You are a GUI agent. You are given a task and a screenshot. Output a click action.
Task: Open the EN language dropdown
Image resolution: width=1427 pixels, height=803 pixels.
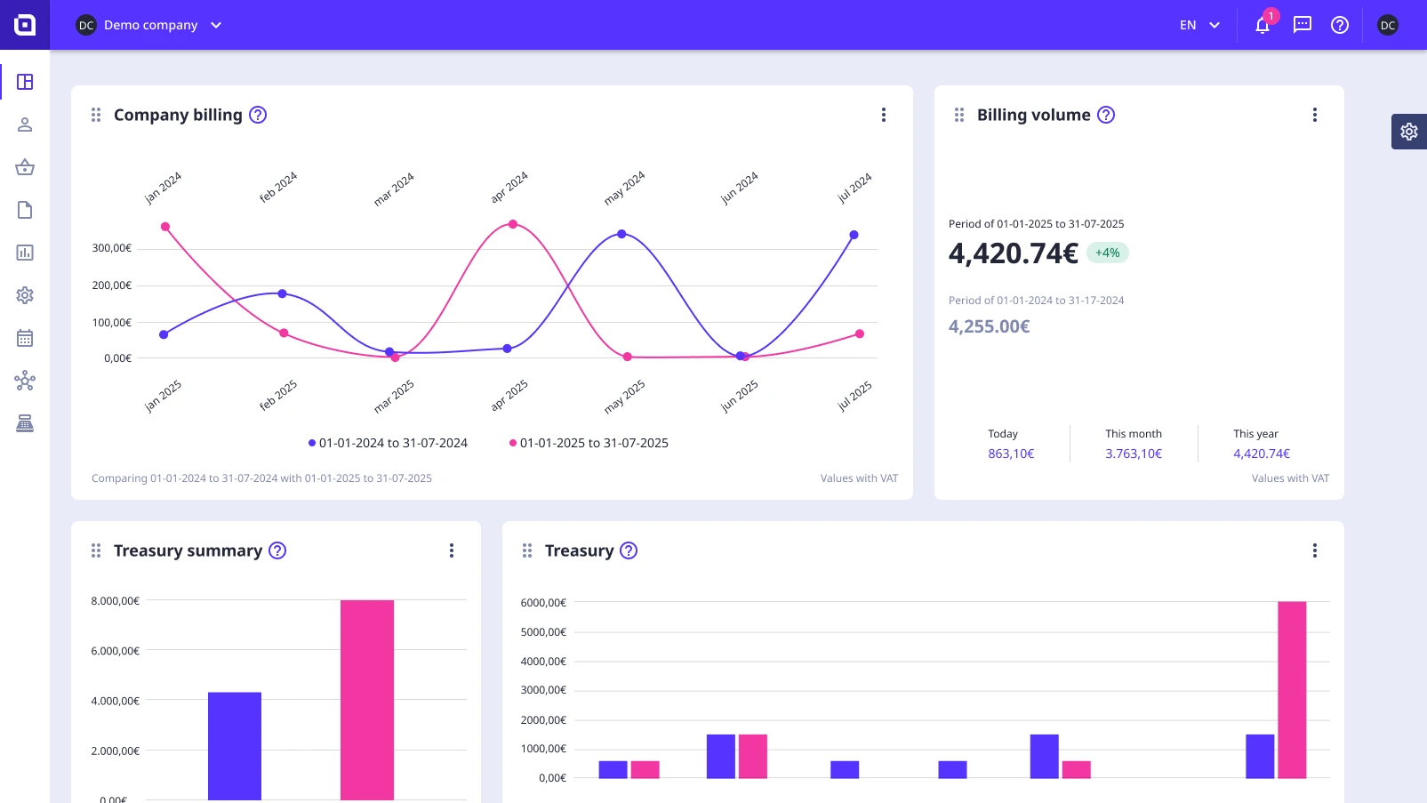coord(1199,25)
